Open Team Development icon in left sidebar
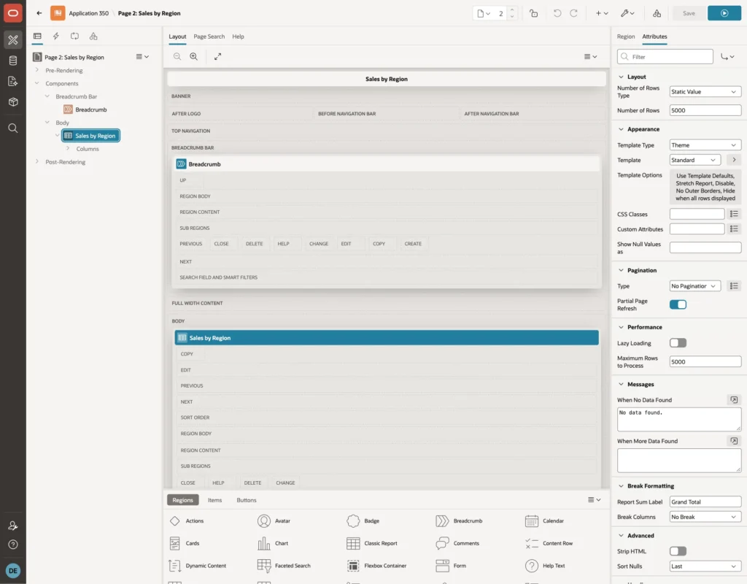 click(13, 81)
